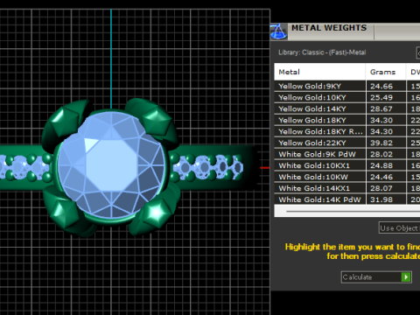Click the 28.67 grams value
Viewport: 420px width, 315px height.
(381, 109)
